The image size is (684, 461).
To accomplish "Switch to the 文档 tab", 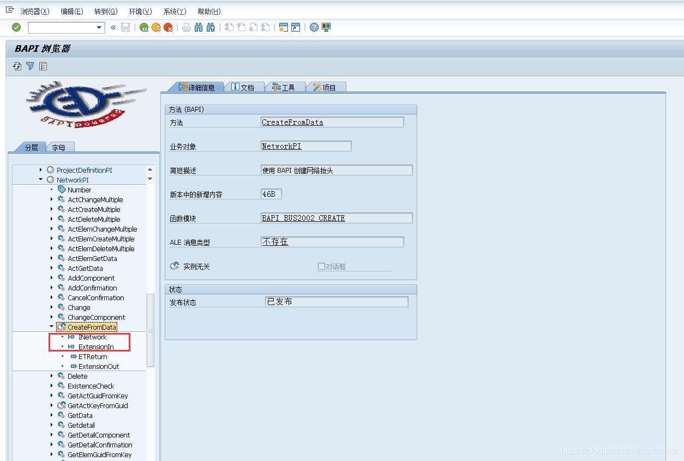I will tap(243, 87).
